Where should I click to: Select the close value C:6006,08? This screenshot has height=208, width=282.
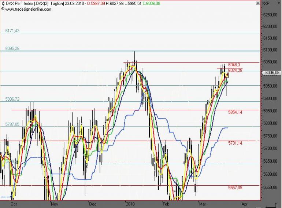point(151,3)
